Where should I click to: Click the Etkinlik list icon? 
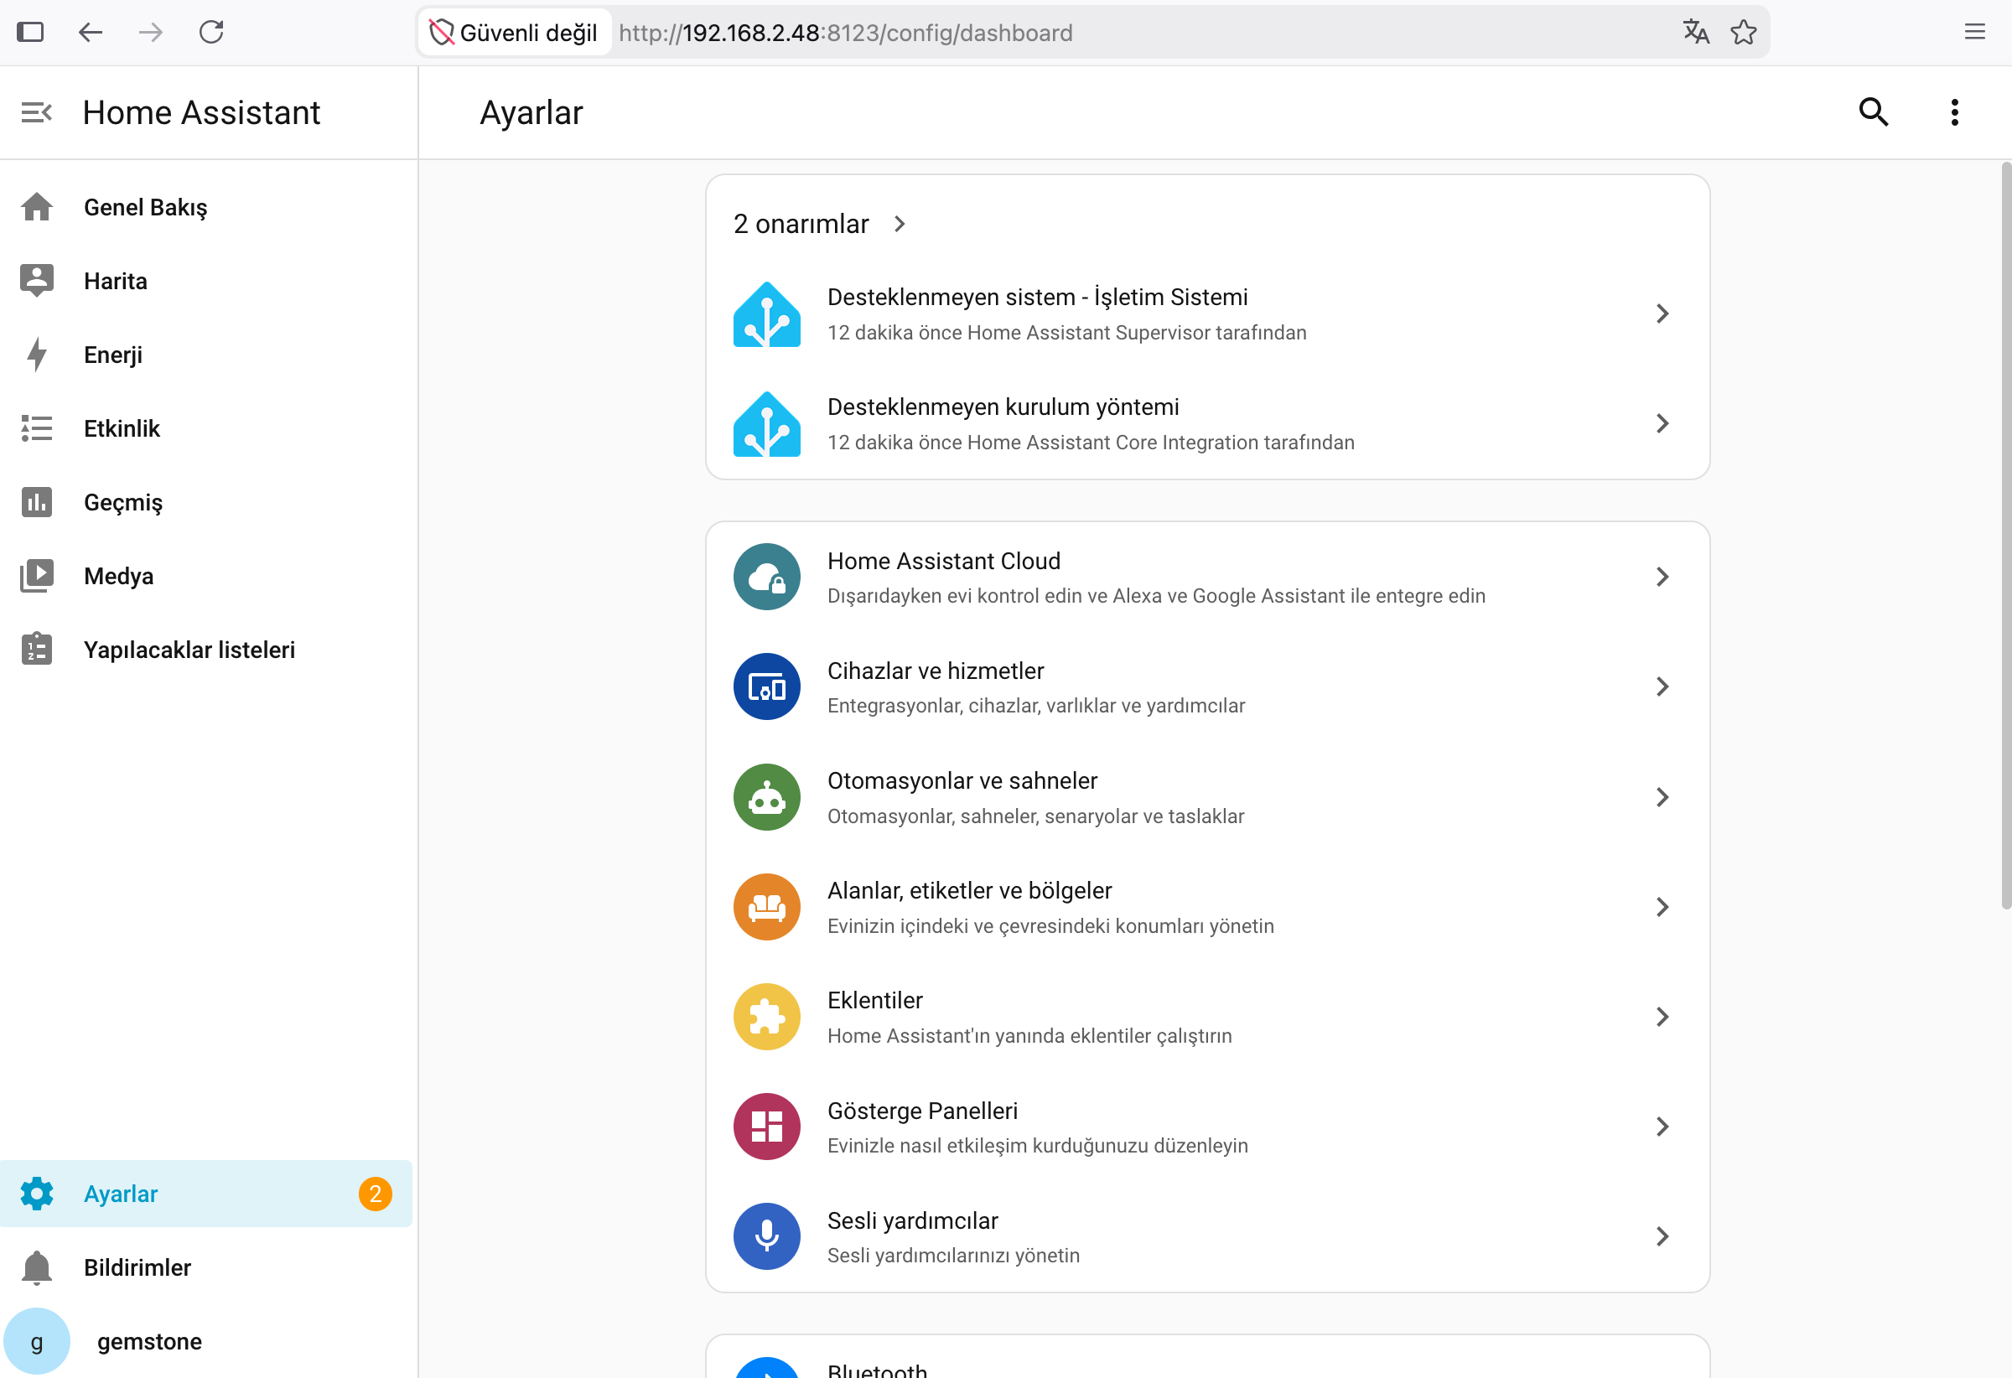36,427
